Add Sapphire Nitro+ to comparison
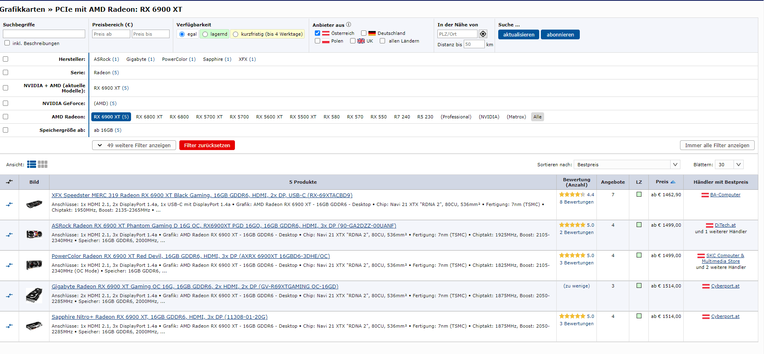764x354 pixels. tap(9, 326)
